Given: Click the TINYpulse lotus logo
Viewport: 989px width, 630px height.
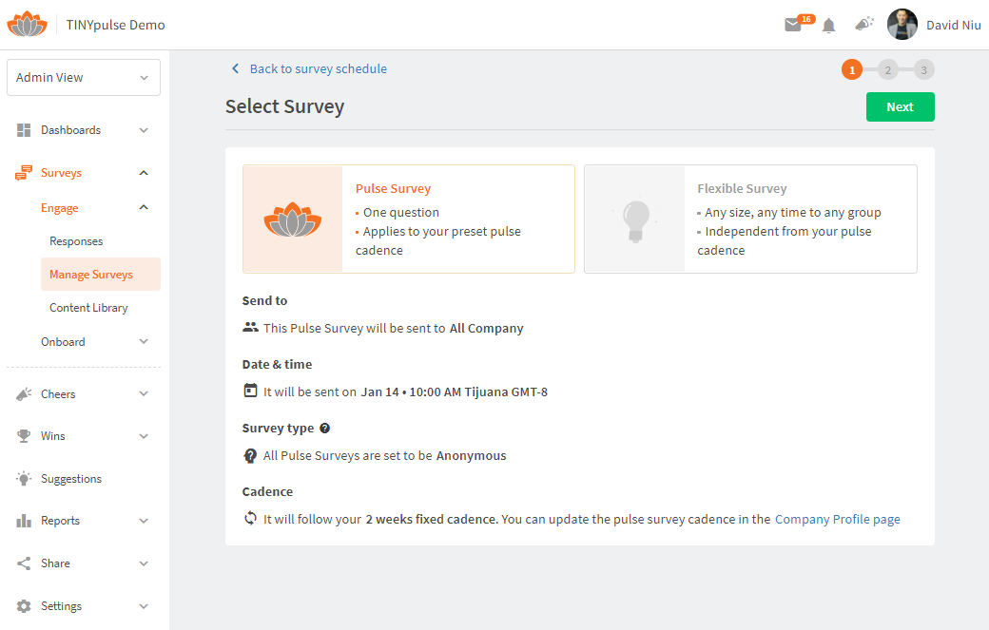Looking at the screenshot, I should [27, 24].
